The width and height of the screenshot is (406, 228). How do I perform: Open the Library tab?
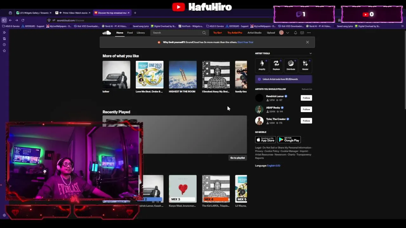click(x=141, y=33)
